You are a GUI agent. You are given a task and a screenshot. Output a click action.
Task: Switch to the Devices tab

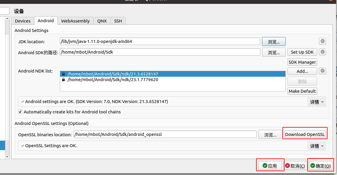tap(23, 21)
